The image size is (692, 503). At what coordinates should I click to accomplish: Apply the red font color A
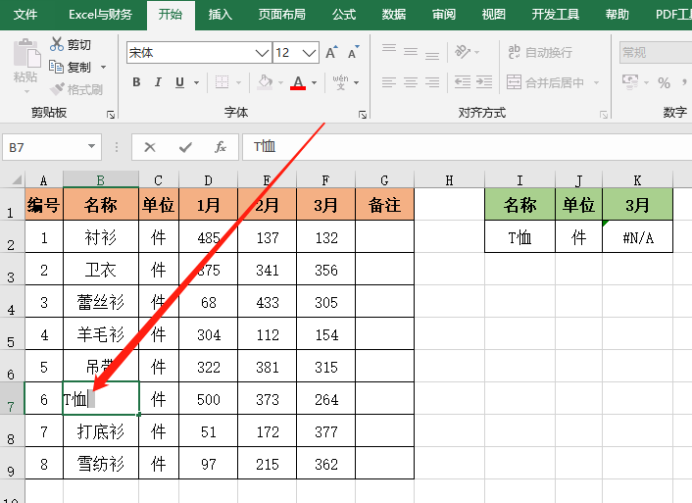click(298, 82)
